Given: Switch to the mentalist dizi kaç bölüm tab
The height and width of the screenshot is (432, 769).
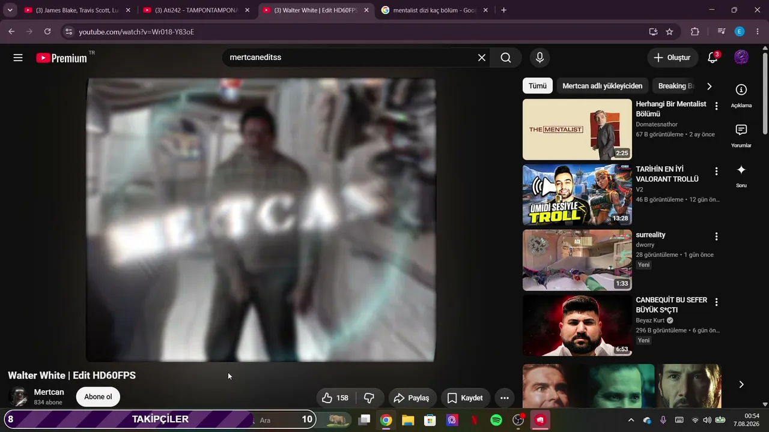Looking at the screenshot, I should (x=435, y=10).
